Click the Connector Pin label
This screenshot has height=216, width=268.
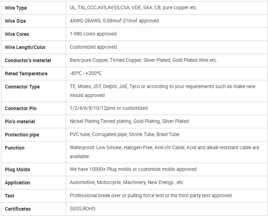point(21,108)
